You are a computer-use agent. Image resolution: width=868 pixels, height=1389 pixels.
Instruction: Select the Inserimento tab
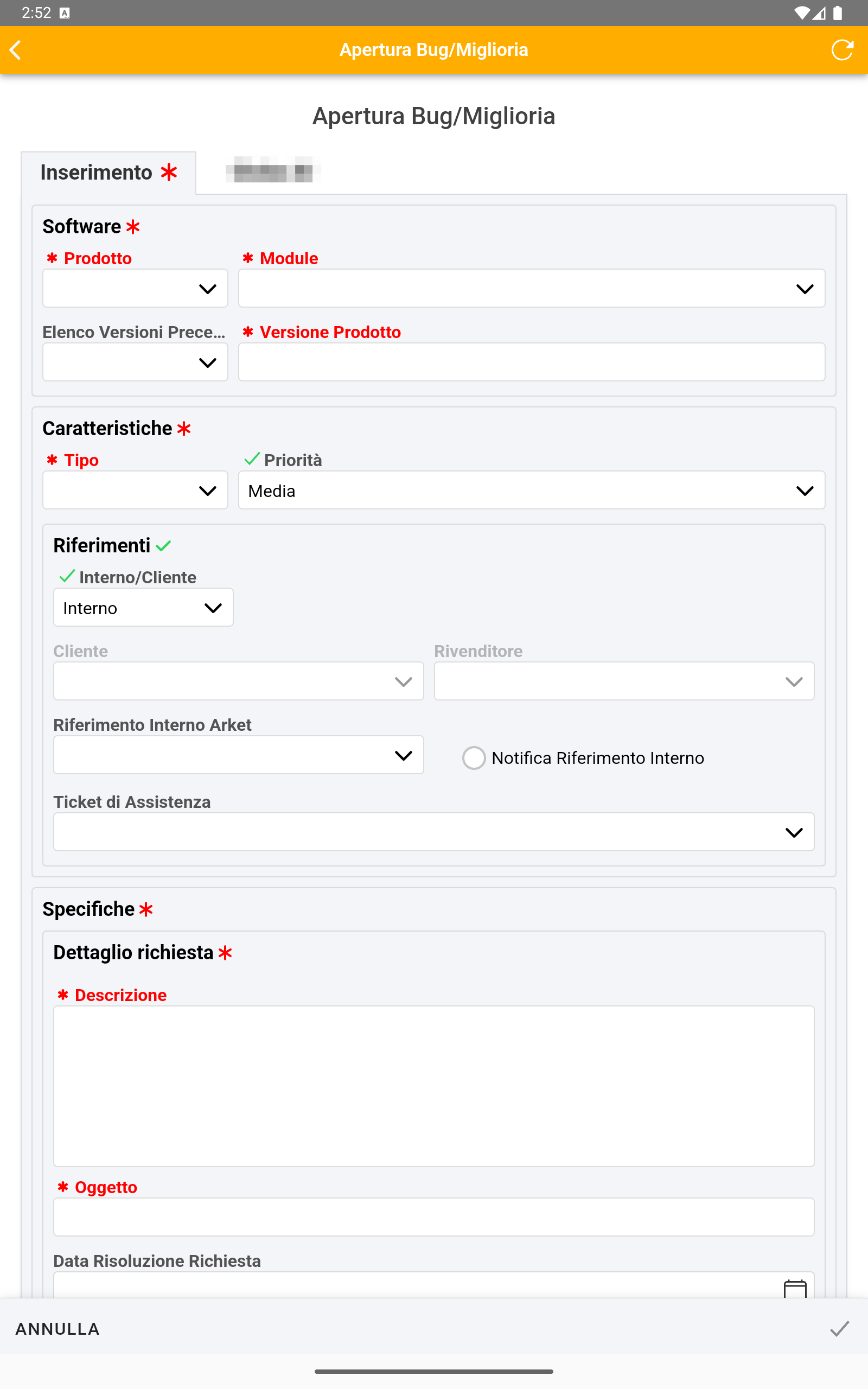click(108, 172)
